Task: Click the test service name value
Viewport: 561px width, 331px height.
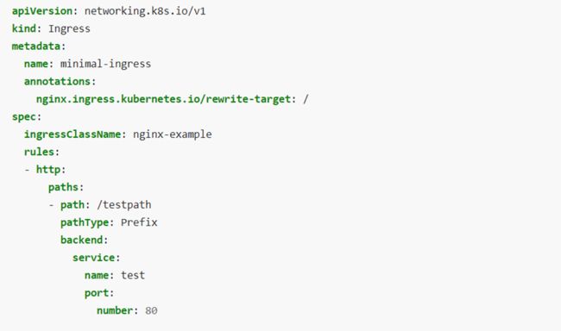Action: 133,275
